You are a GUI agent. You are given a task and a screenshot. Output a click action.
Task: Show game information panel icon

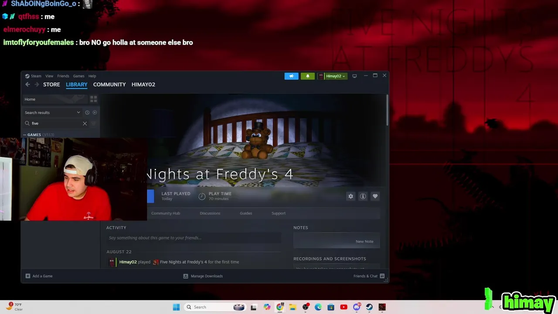(x=363, y=196)
